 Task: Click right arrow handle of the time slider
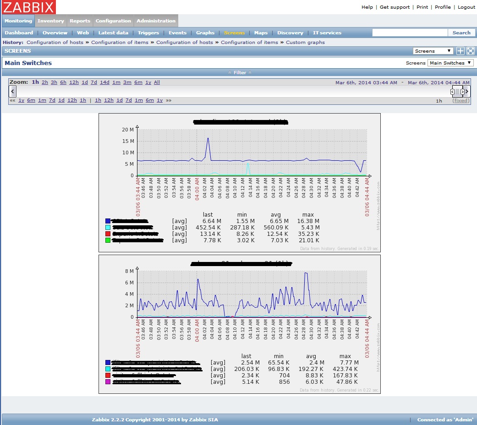click(x=463, y=91)
